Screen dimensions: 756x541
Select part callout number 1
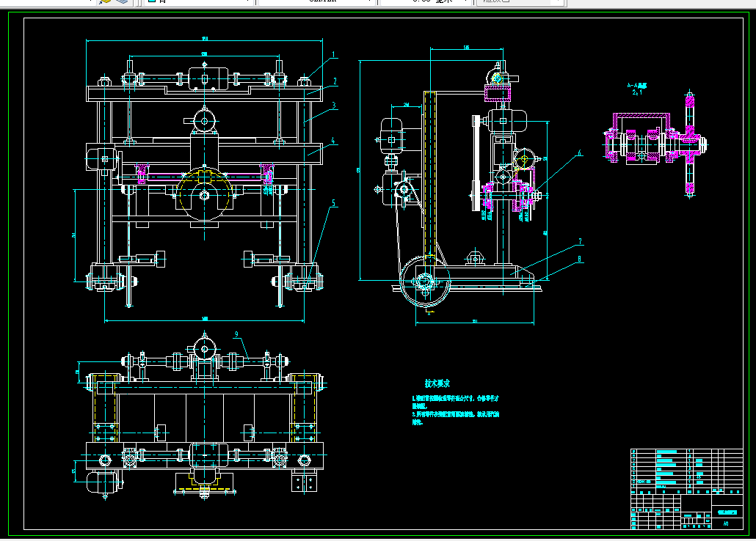[x=334, y=54]
